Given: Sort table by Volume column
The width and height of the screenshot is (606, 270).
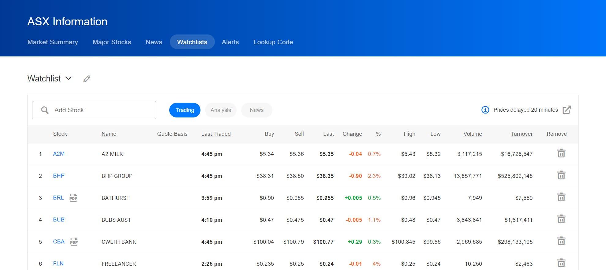Looking at the screenshot, I should click(473, 134).
